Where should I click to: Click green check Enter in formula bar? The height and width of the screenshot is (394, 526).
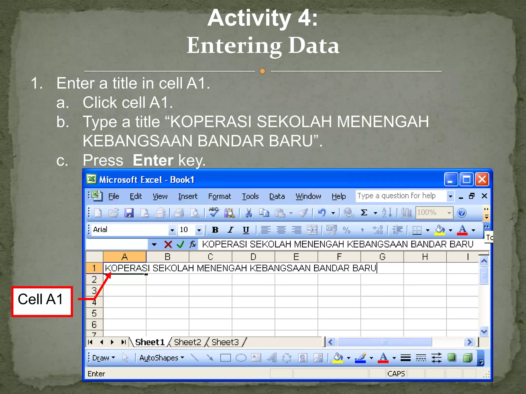tap(181, 244)
